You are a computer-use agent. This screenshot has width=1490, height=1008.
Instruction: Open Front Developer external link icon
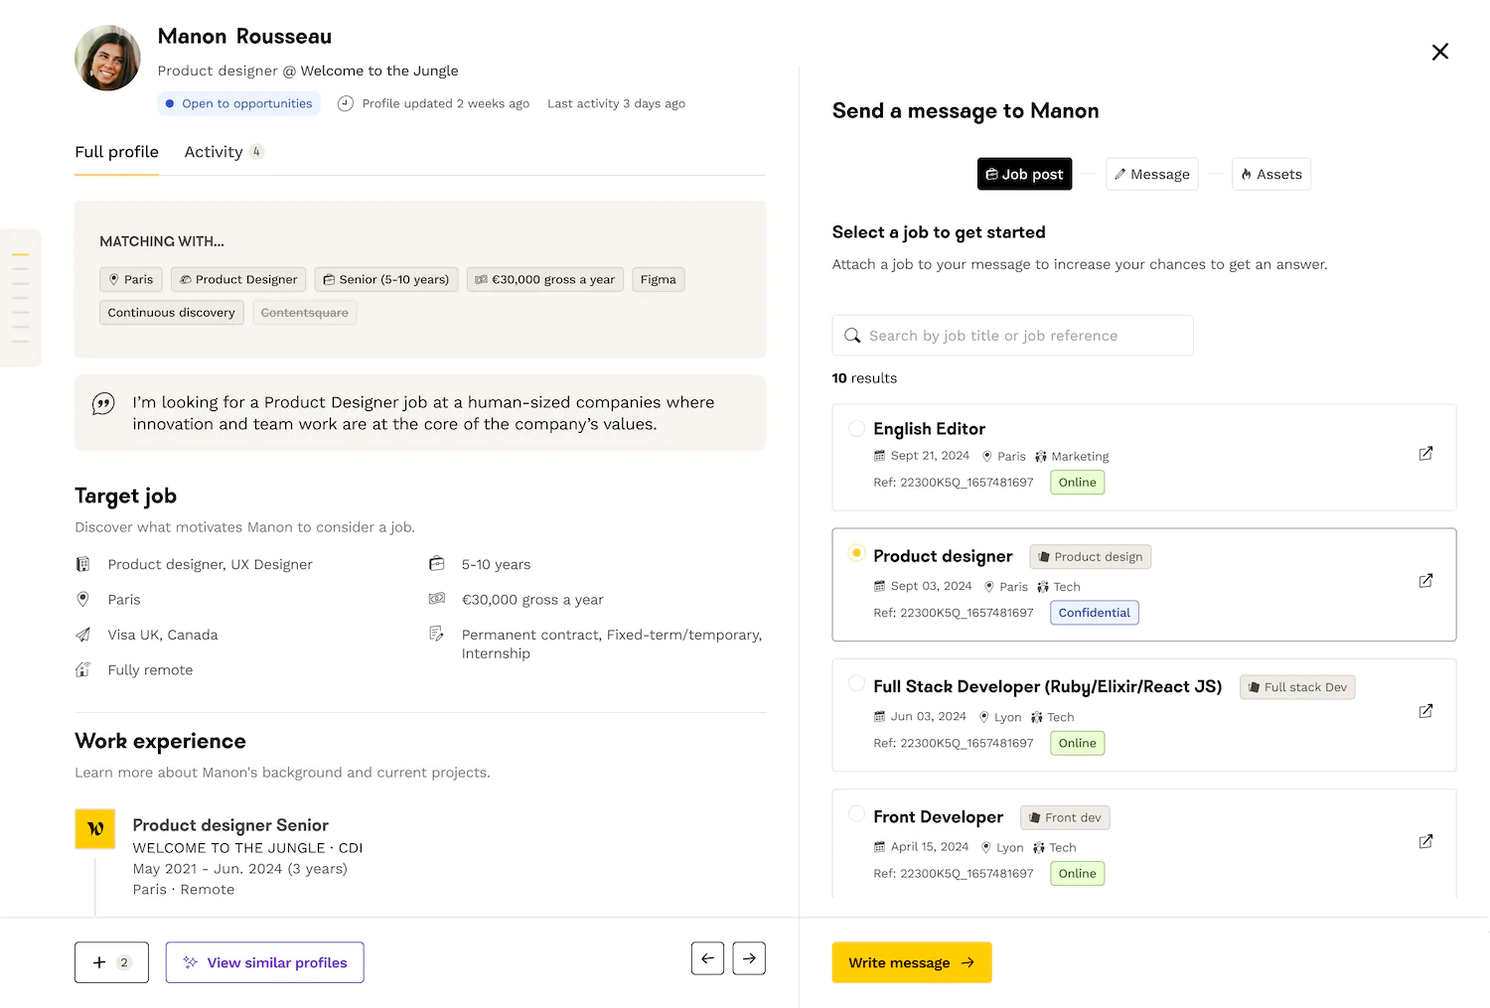point(1425,841)
